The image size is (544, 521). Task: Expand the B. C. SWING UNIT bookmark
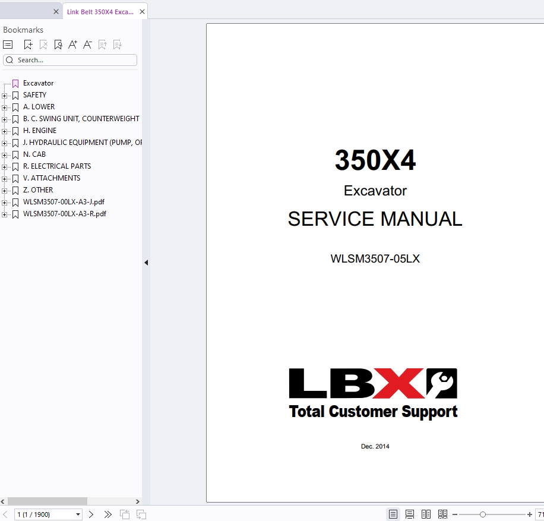tap(4, 119)
